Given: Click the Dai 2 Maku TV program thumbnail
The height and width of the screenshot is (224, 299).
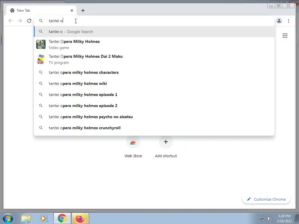Looking at the screenshot, I should [41, 59].
